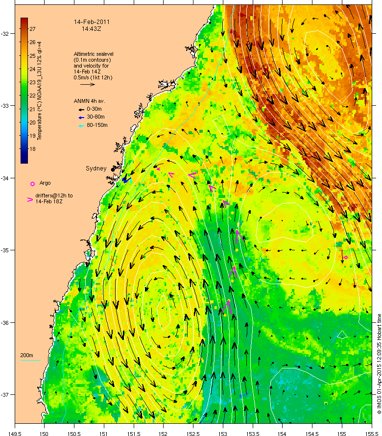This screenshot has height=436, width=382.
Task: Click the magenta drifters legend arrowhead
Action: click(30, 199)
